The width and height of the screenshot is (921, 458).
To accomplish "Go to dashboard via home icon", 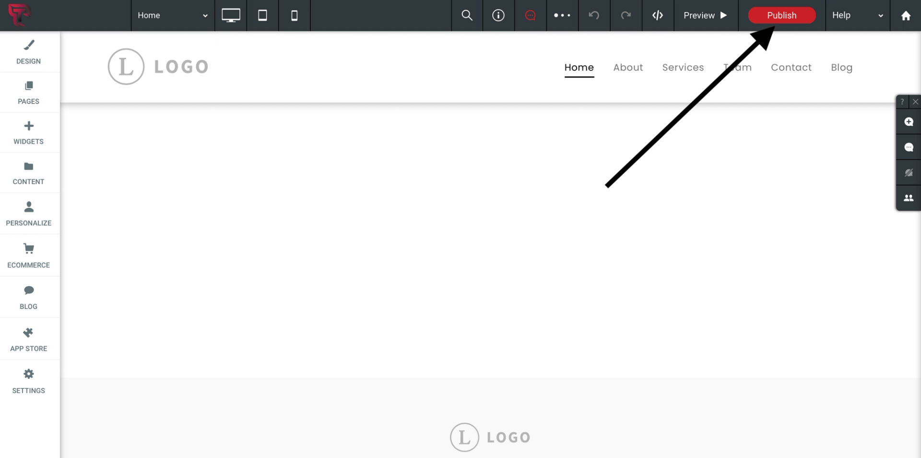I will pos(906,15).
